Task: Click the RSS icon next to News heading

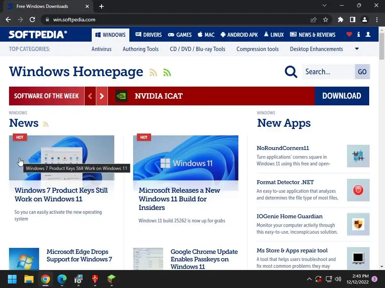Action: (x=45, y=124)
